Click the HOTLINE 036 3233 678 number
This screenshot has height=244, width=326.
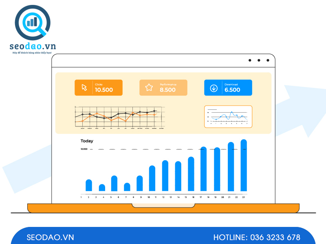coord(257,237)
